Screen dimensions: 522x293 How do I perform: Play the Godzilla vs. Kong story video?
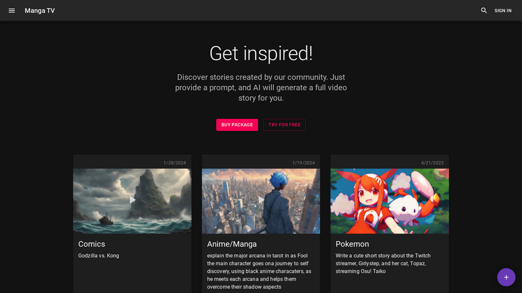(x=132, y=200)
